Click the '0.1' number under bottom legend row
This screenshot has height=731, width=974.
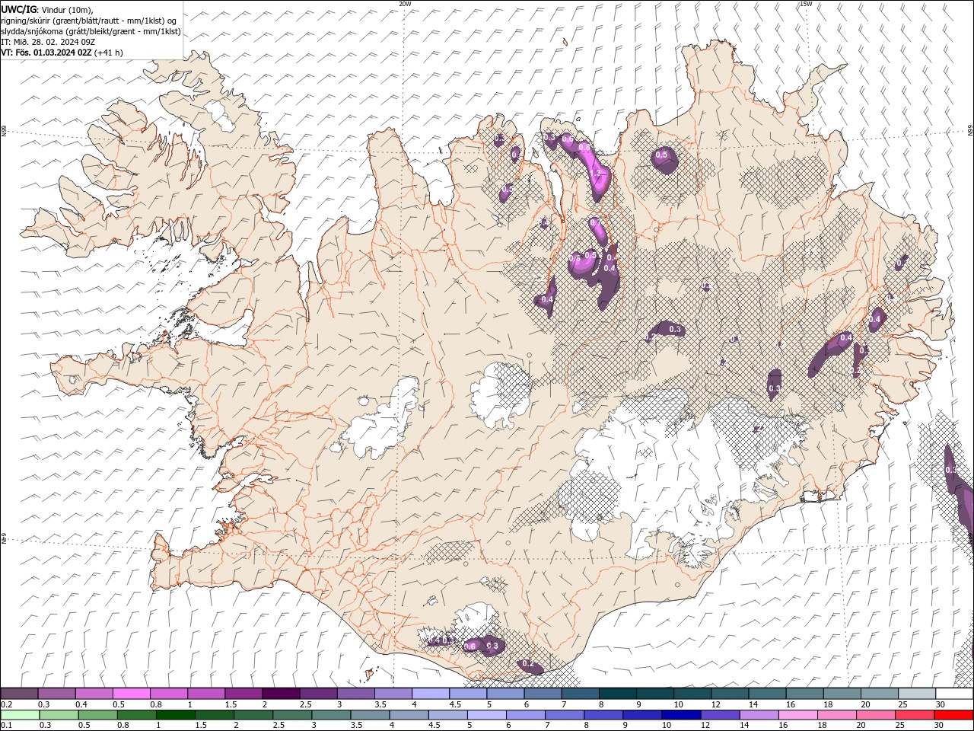coord(7,726)
